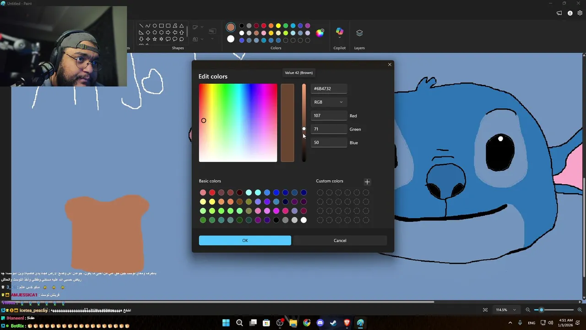586x330 pixels.
Task: Select Color 1 brown swatch in ribbon
Action: pyautogui.click(x=231, y=27)
